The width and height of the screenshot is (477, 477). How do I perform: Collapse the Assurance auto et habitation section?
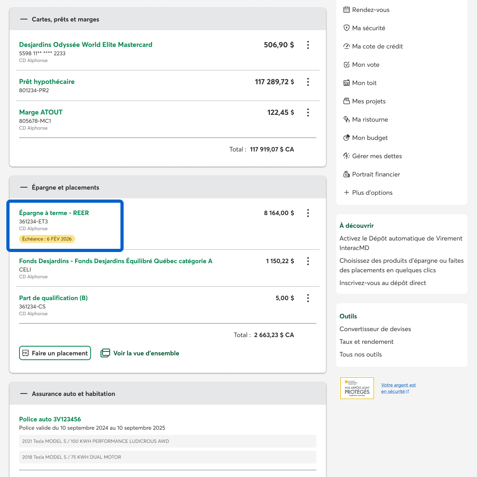[x=24, y=394]
